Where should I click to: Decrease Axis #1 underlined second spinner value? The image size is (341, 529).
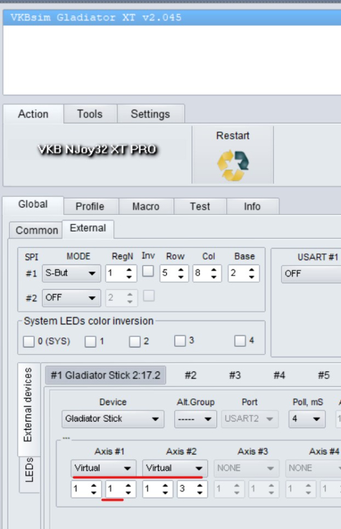click(129, 493)
